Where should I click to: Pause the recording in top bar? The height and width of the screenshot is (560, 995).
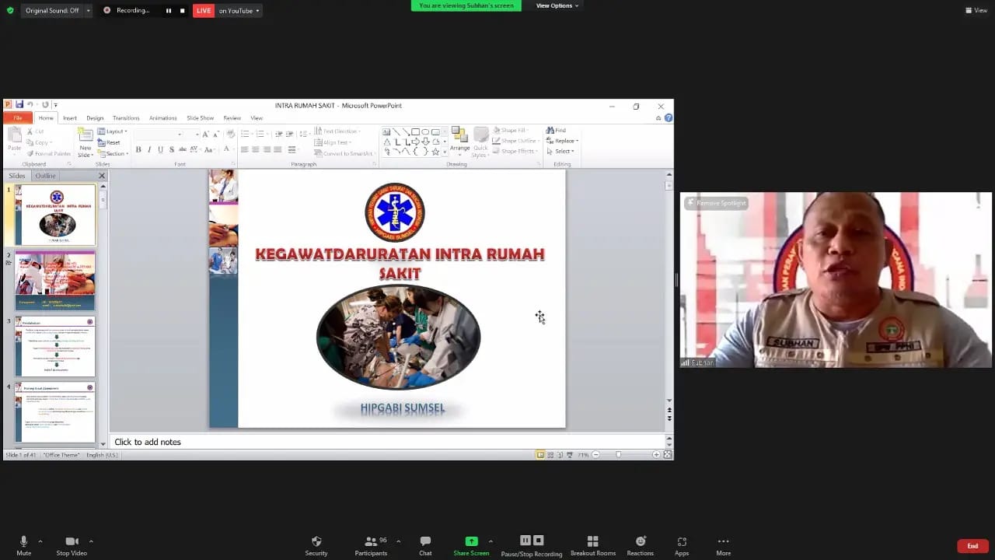pos(168,11)
